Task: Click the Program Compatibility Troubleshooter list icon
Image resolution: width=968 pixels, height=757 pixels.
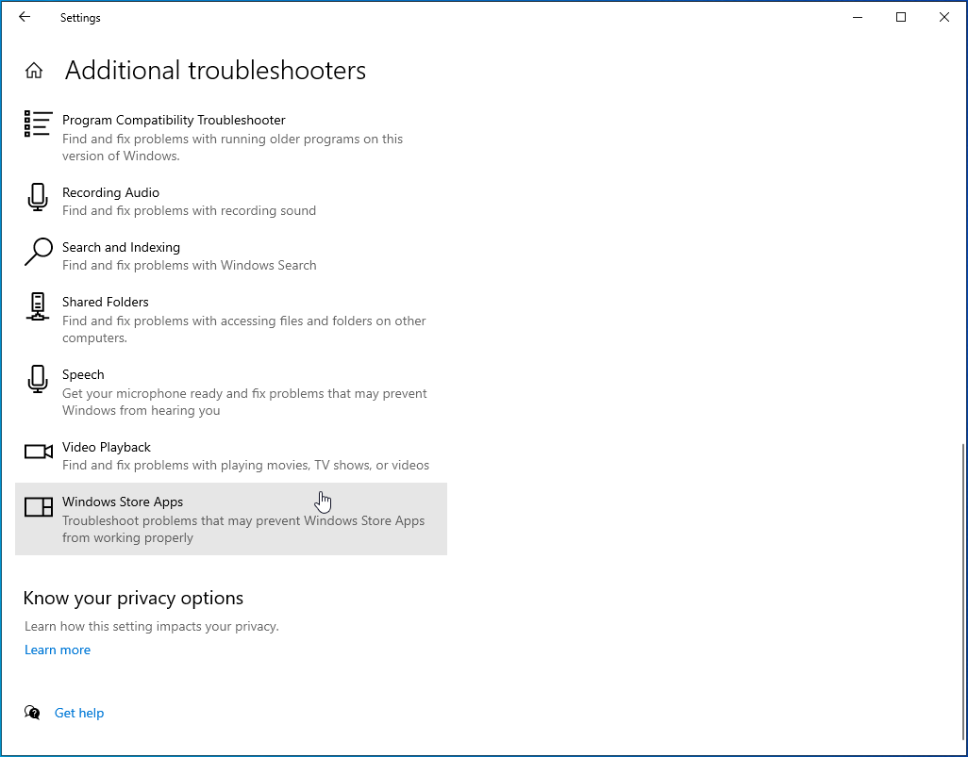Action: coord(38,123)
